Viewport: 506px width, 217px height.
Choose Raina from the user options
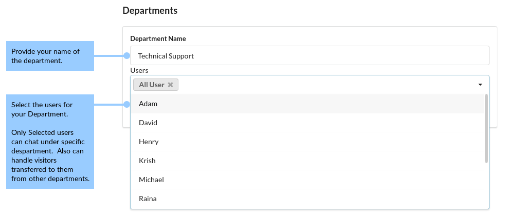[x=307, y=199]
